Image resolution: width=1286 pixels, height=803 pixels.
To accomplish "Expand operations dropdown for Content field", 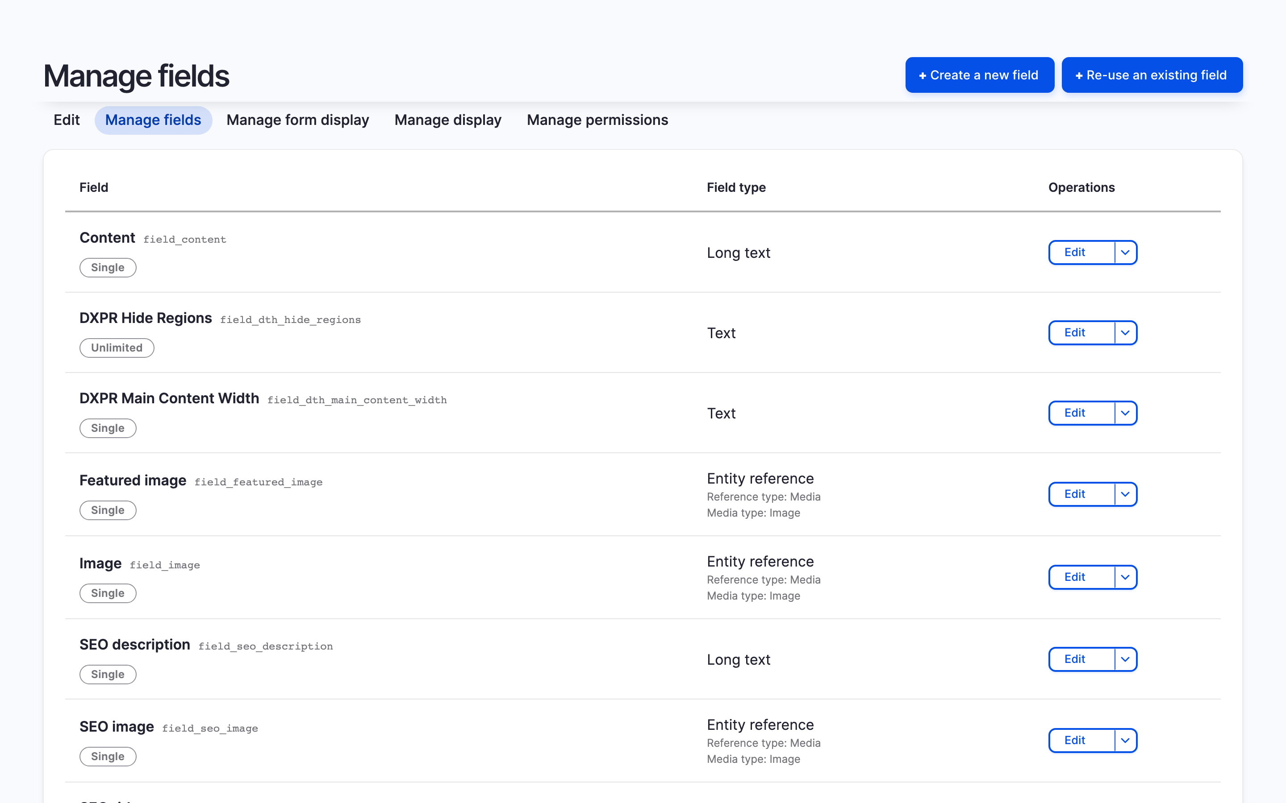I will [x=1126, y=252].
